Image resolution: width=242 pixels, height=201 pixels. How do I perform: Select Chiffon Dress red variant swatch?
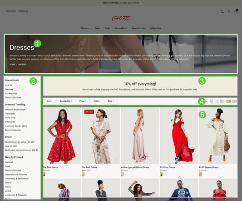[x=161, y=175]
